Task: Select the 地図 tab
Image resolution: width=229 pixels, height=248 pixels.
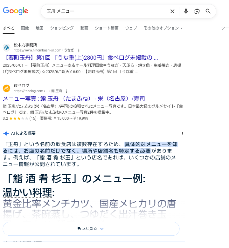Action: [x=39, y=28]
